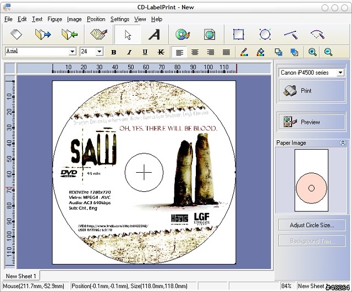The height and width of the screenshot is (292, 352).
Task: Click the background image icon
Action: 210,35
